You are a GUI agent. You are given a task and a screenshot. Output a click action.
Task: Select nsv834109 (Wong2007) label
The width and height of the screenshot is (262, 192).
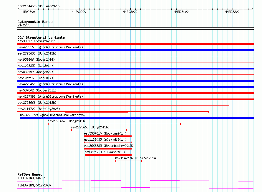(x=35, y=72)
